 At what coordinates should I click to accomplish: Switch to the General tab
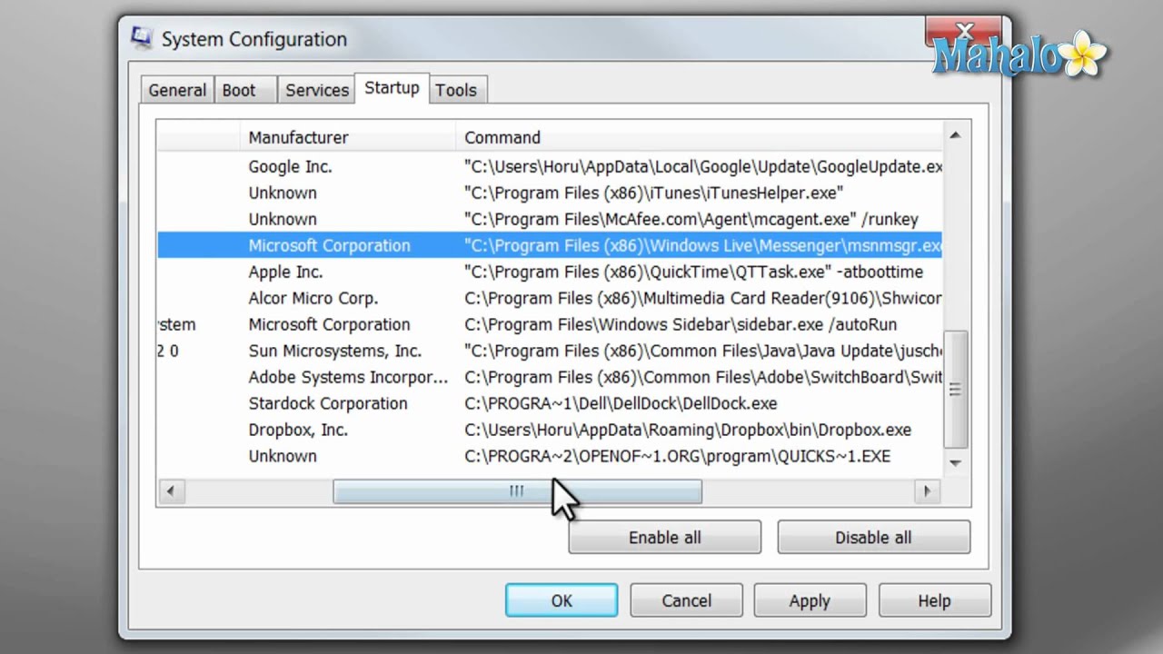point(177,90)
